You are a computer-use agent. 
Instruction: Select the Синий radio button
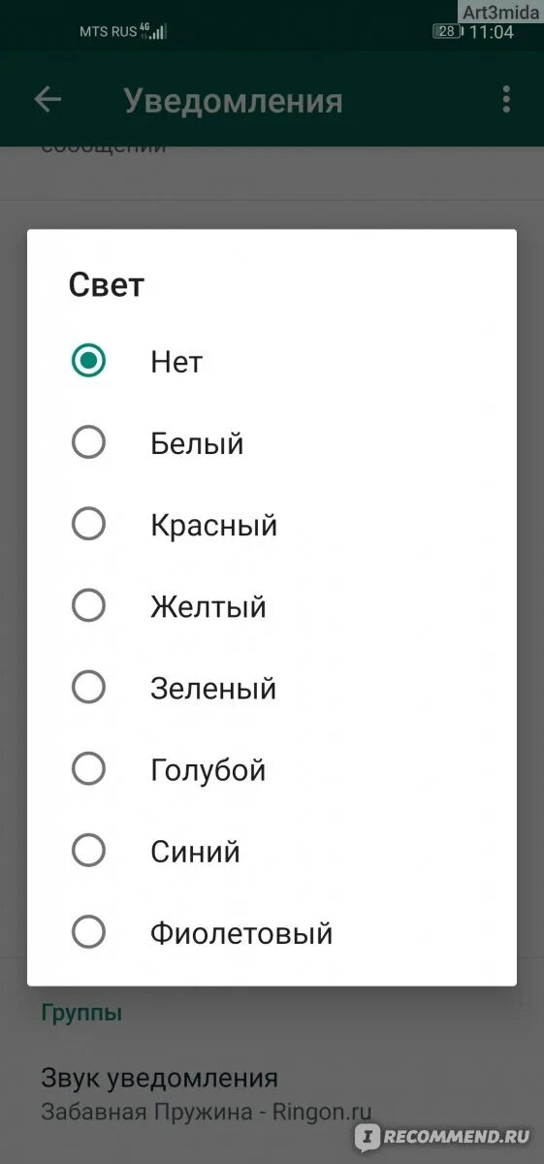click(88, 852)
